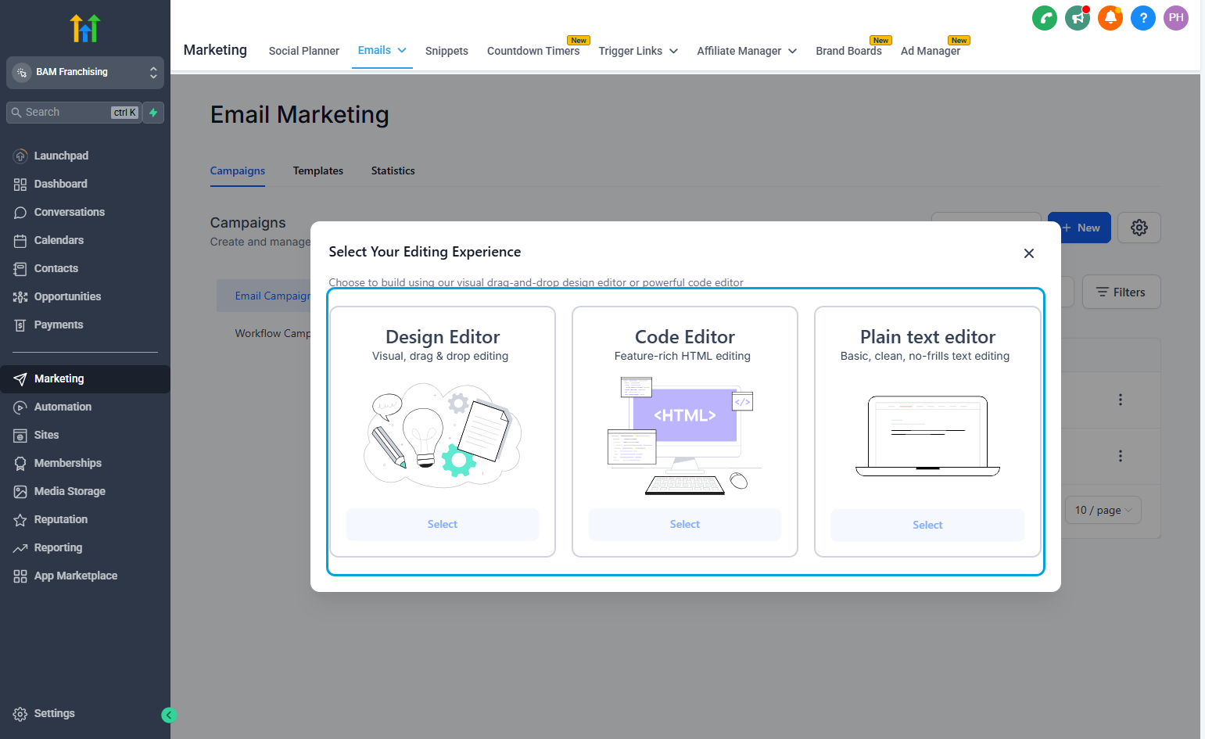This screenshot has height=739, width=1205.
Task: Expand the BAM Franchising account switcher
Action: point(85,72)
